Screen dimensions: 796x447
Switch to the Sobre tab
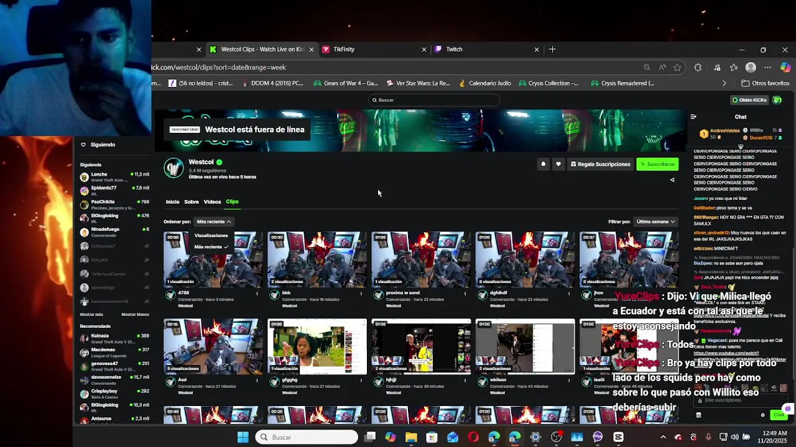point(192,202)
